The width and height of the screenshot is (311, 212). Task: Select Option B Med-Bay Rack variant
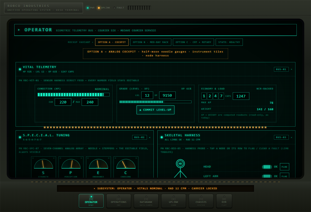151,42
